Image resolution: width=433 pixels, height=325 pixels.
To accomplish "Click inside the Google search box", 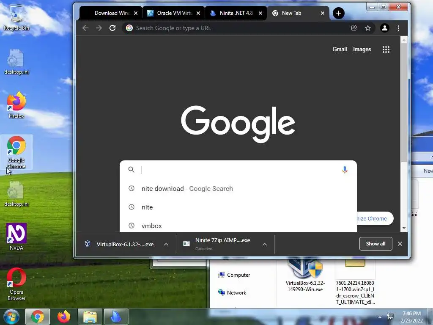I will pos(238,170).
